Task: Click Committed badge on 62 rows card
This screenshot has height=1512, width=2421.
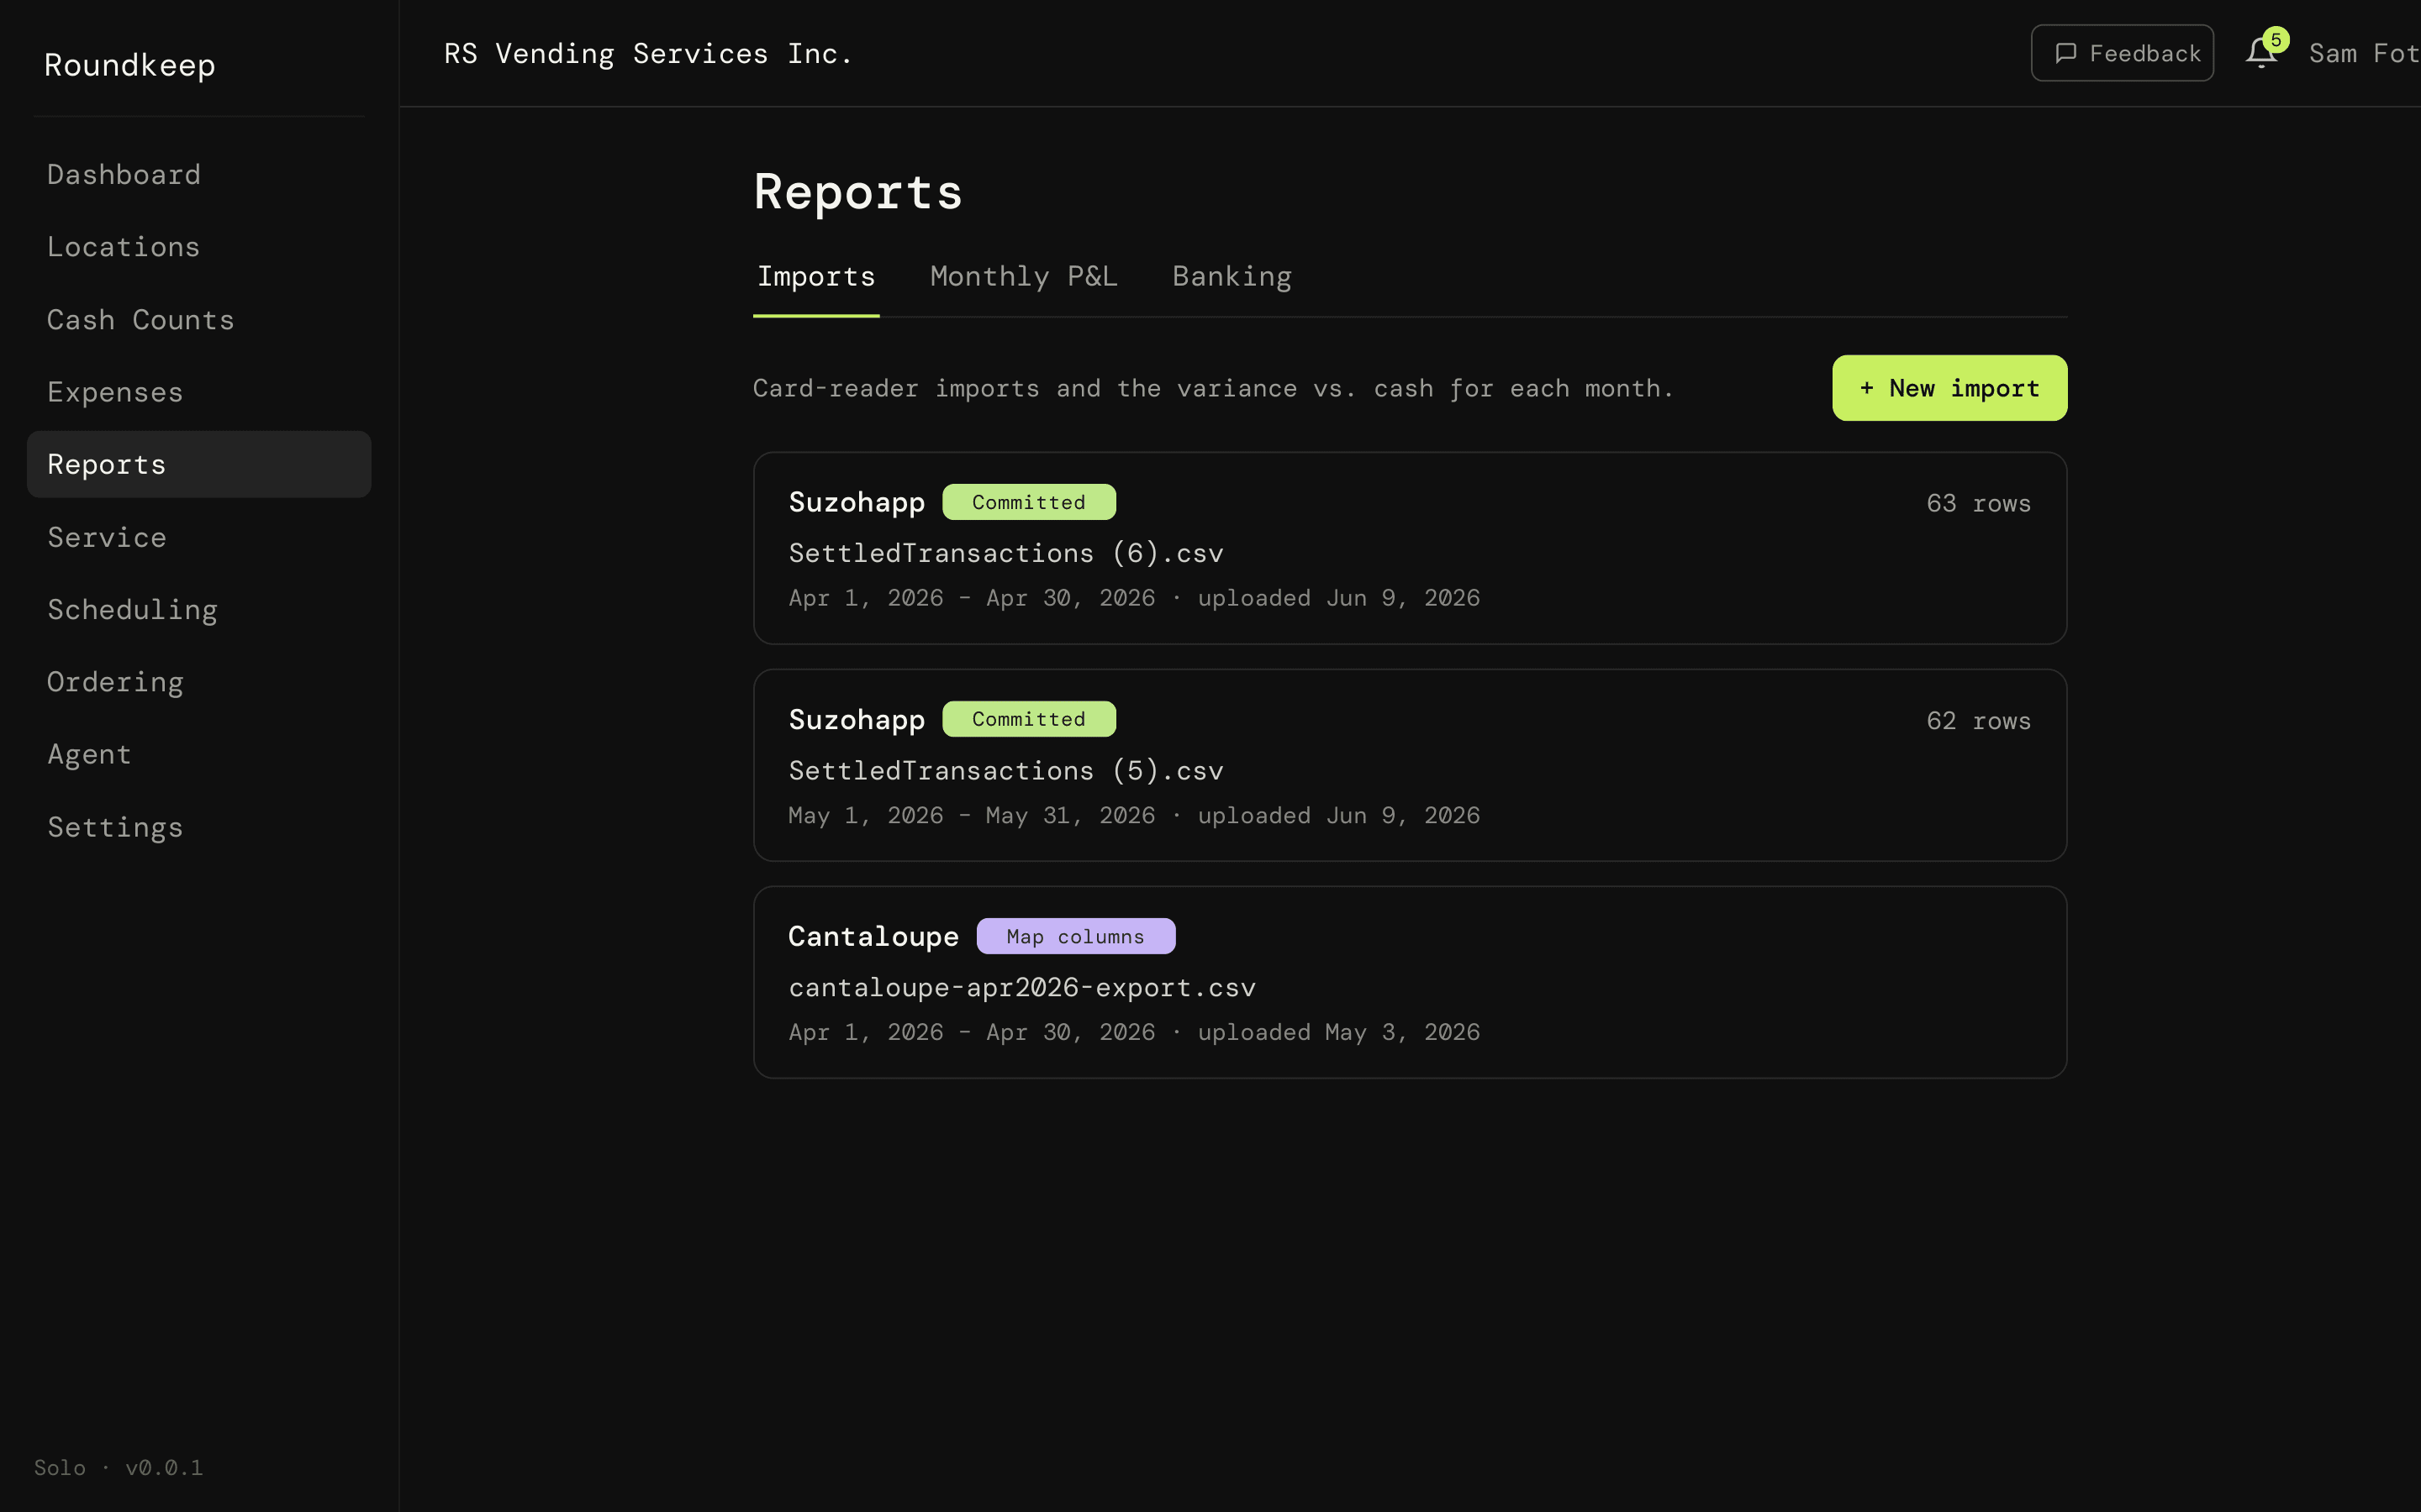Action: point(1028,719)
